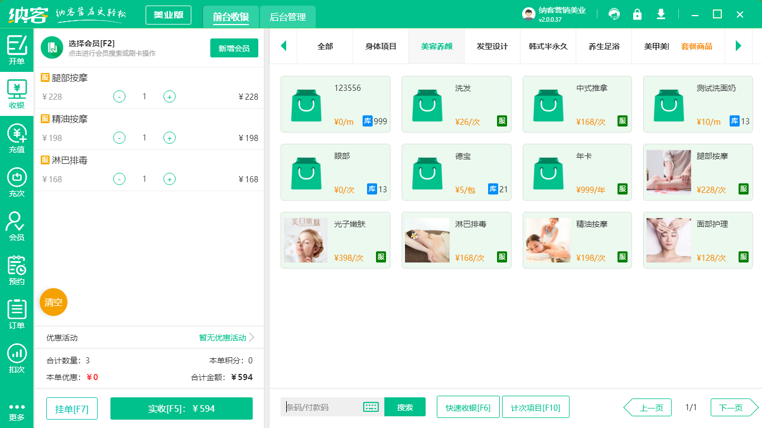Select the 开单 sidebar icon
This screenshot has width=762, height=428.
pos(16,48)
